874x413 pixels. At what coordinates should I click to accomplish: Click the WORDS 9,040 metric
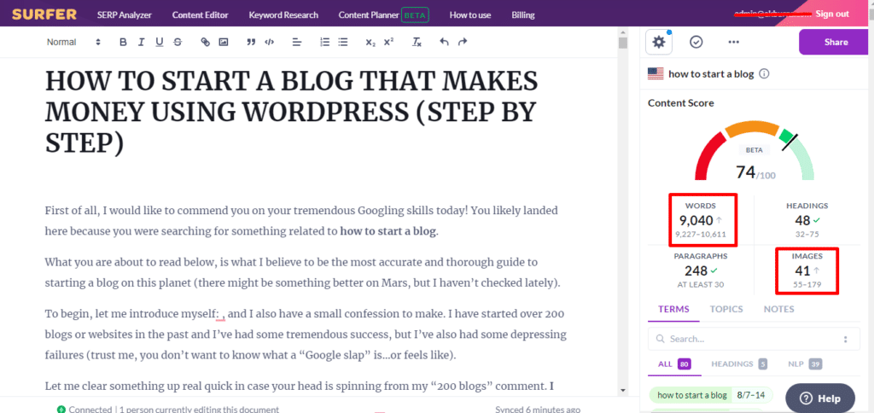click(702, 220)
